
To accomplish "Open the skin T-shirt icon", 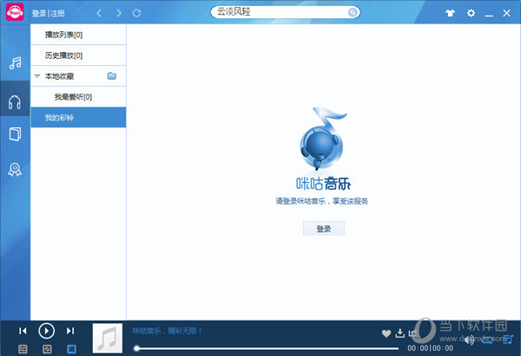I will (450, 13).
